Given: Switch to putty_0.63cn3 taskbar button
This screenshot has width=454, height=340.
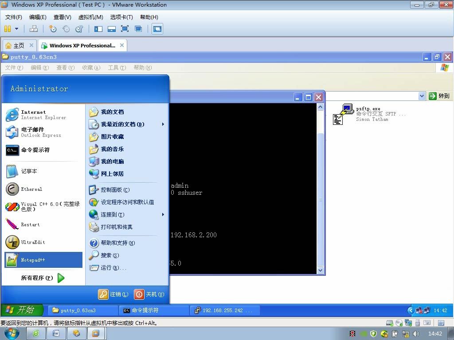Looking at the screenshot, I should (x=82, y=310).
